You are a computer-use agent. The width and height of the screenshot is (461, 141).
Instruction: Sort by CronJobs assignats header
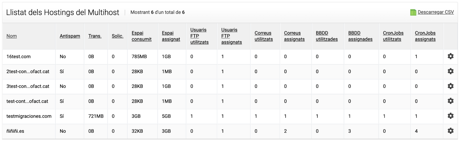click(425, 36)
